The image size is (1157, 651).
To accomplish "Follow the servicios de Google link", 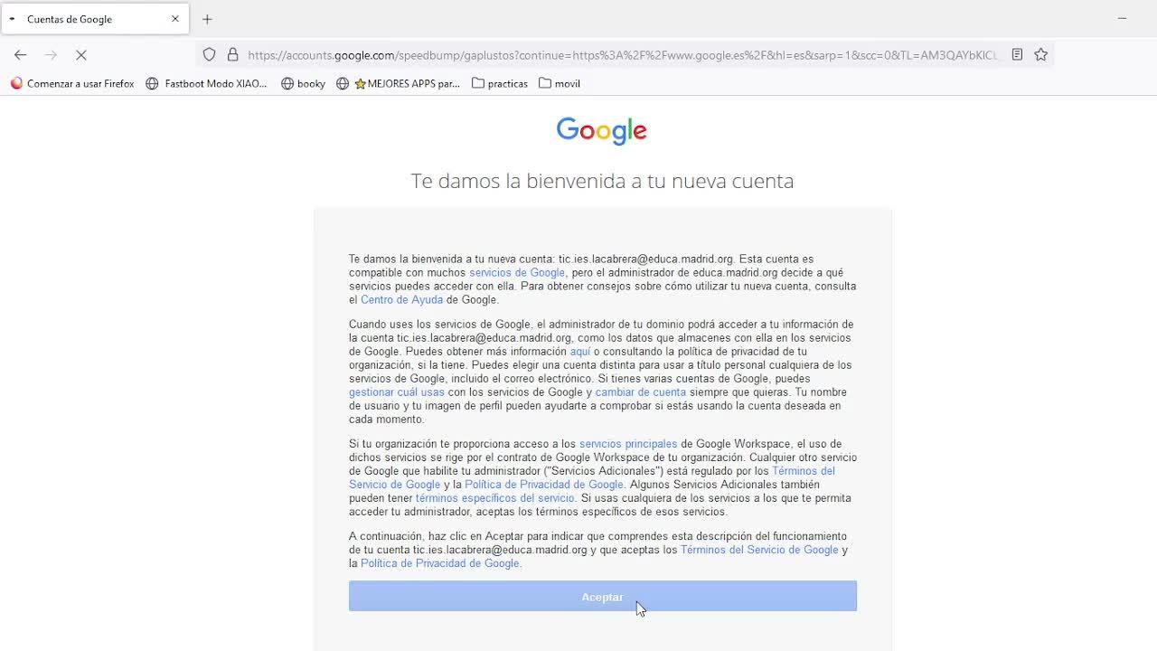I will click(x=517, y=272).
